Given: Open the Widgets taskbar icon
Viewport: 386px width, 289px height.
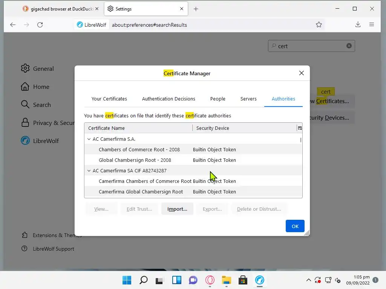Looking at the screenshot, I should (177, 280).
